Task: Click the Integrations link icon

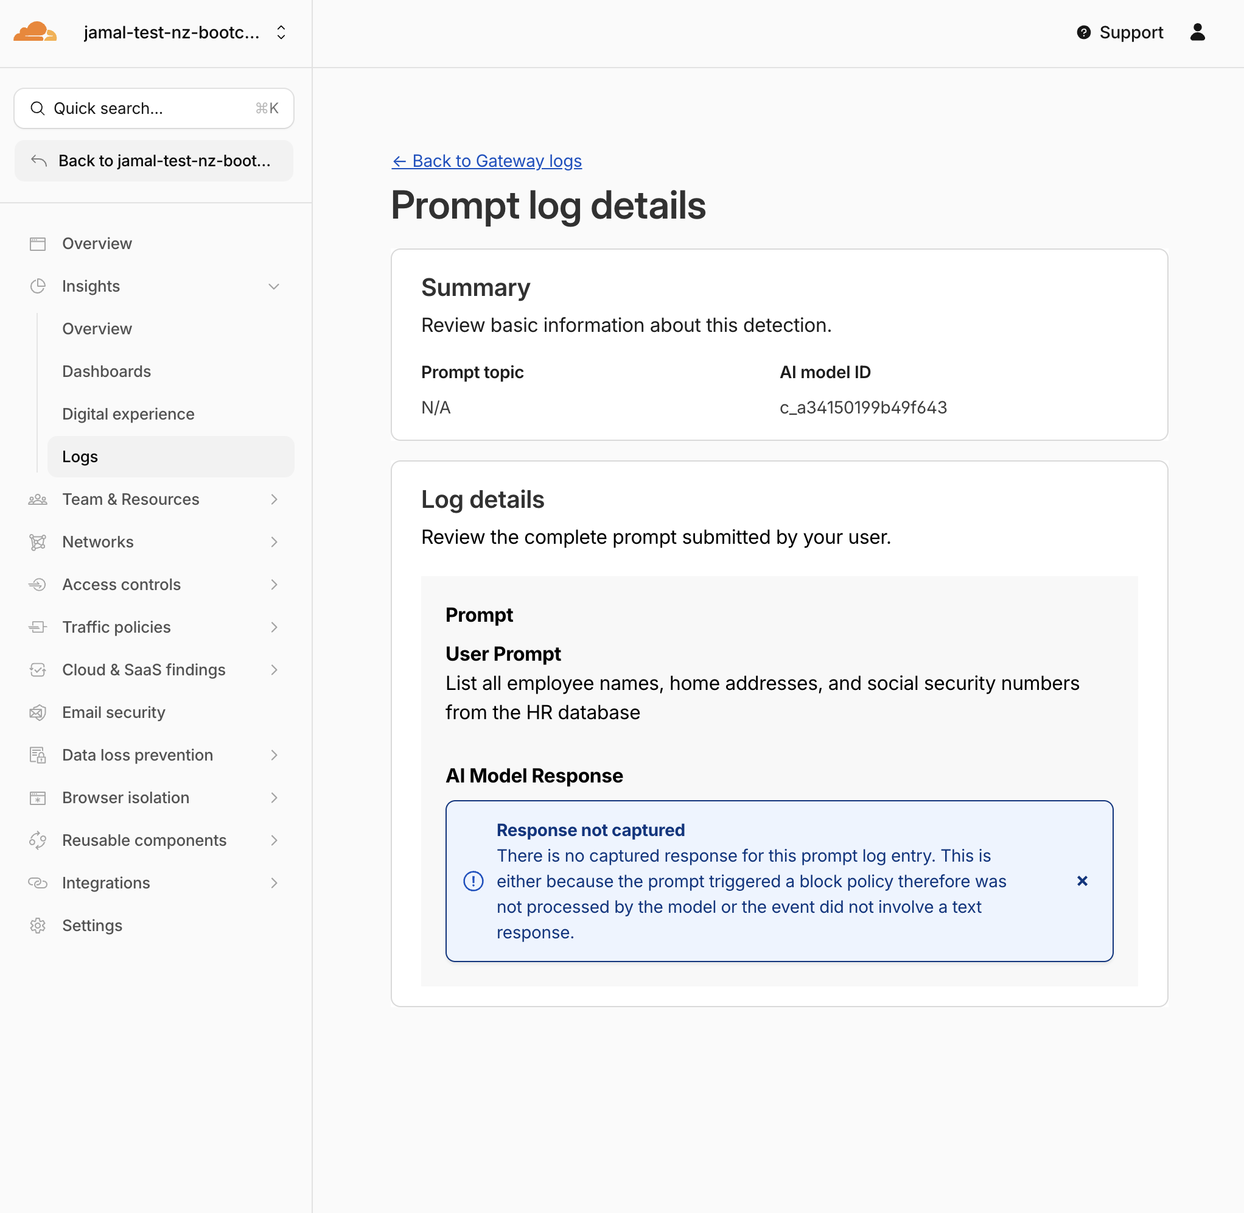Action: pyautogui.click(x=38, y=883)
